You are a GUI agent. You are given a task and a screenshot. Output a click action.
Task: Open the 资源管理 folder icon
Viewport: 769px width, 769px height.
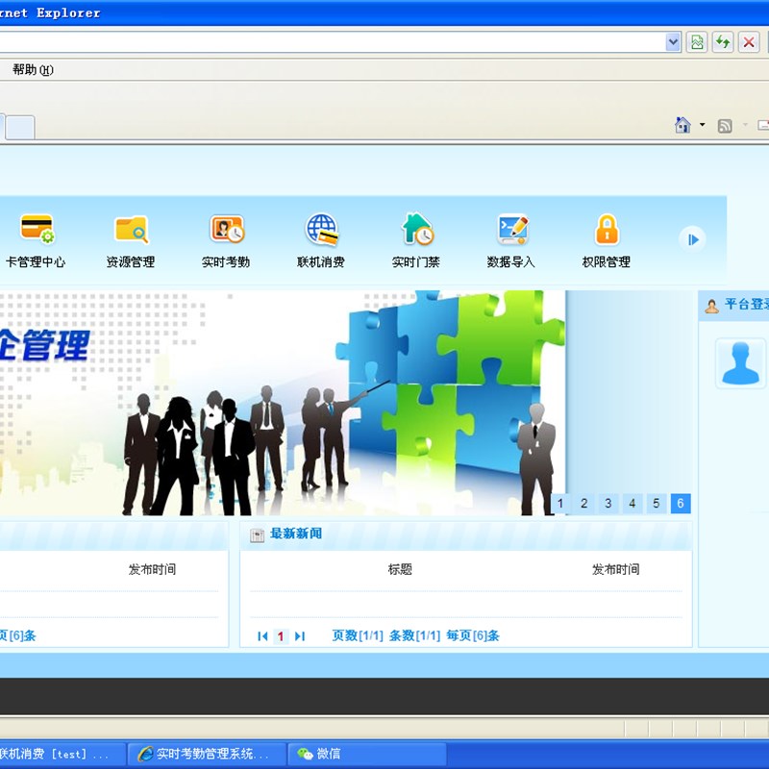click(x=131, y=229)
